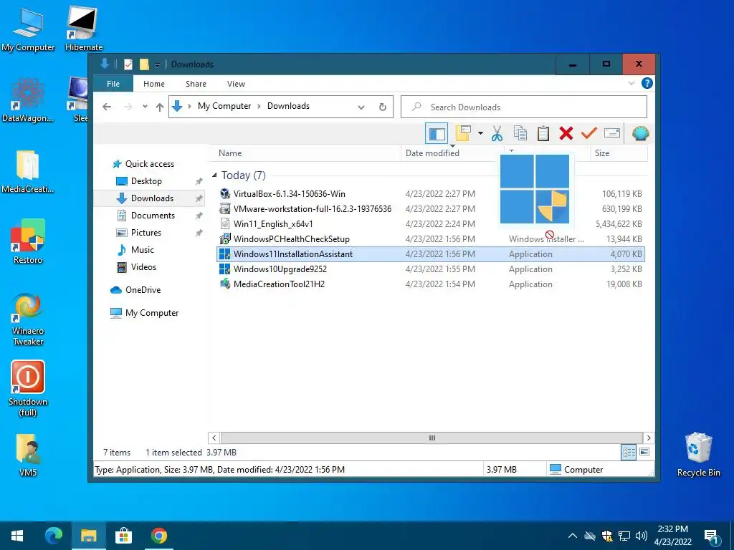Click the orange checkmark Properties icon

click(589, 133)
